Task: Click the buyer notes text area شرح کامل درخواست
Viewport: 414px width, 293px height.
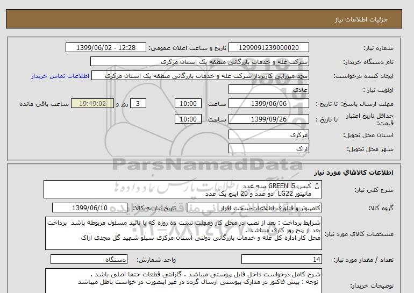Action: 183,281
